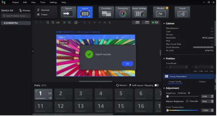Click the Color Temperature 1700K stepper arrows
Screen dimensions: 217x116
click(x=213, y=111)
